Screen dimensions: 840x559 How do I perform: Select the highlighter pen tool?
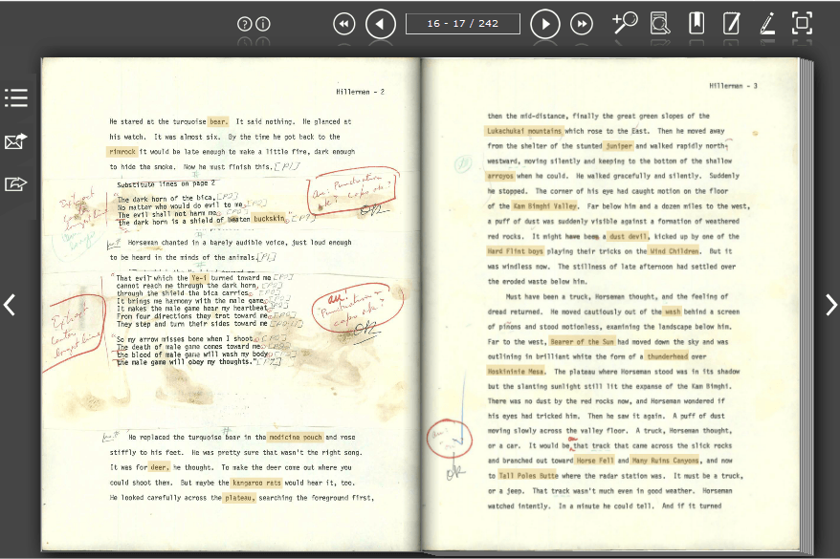767,24
